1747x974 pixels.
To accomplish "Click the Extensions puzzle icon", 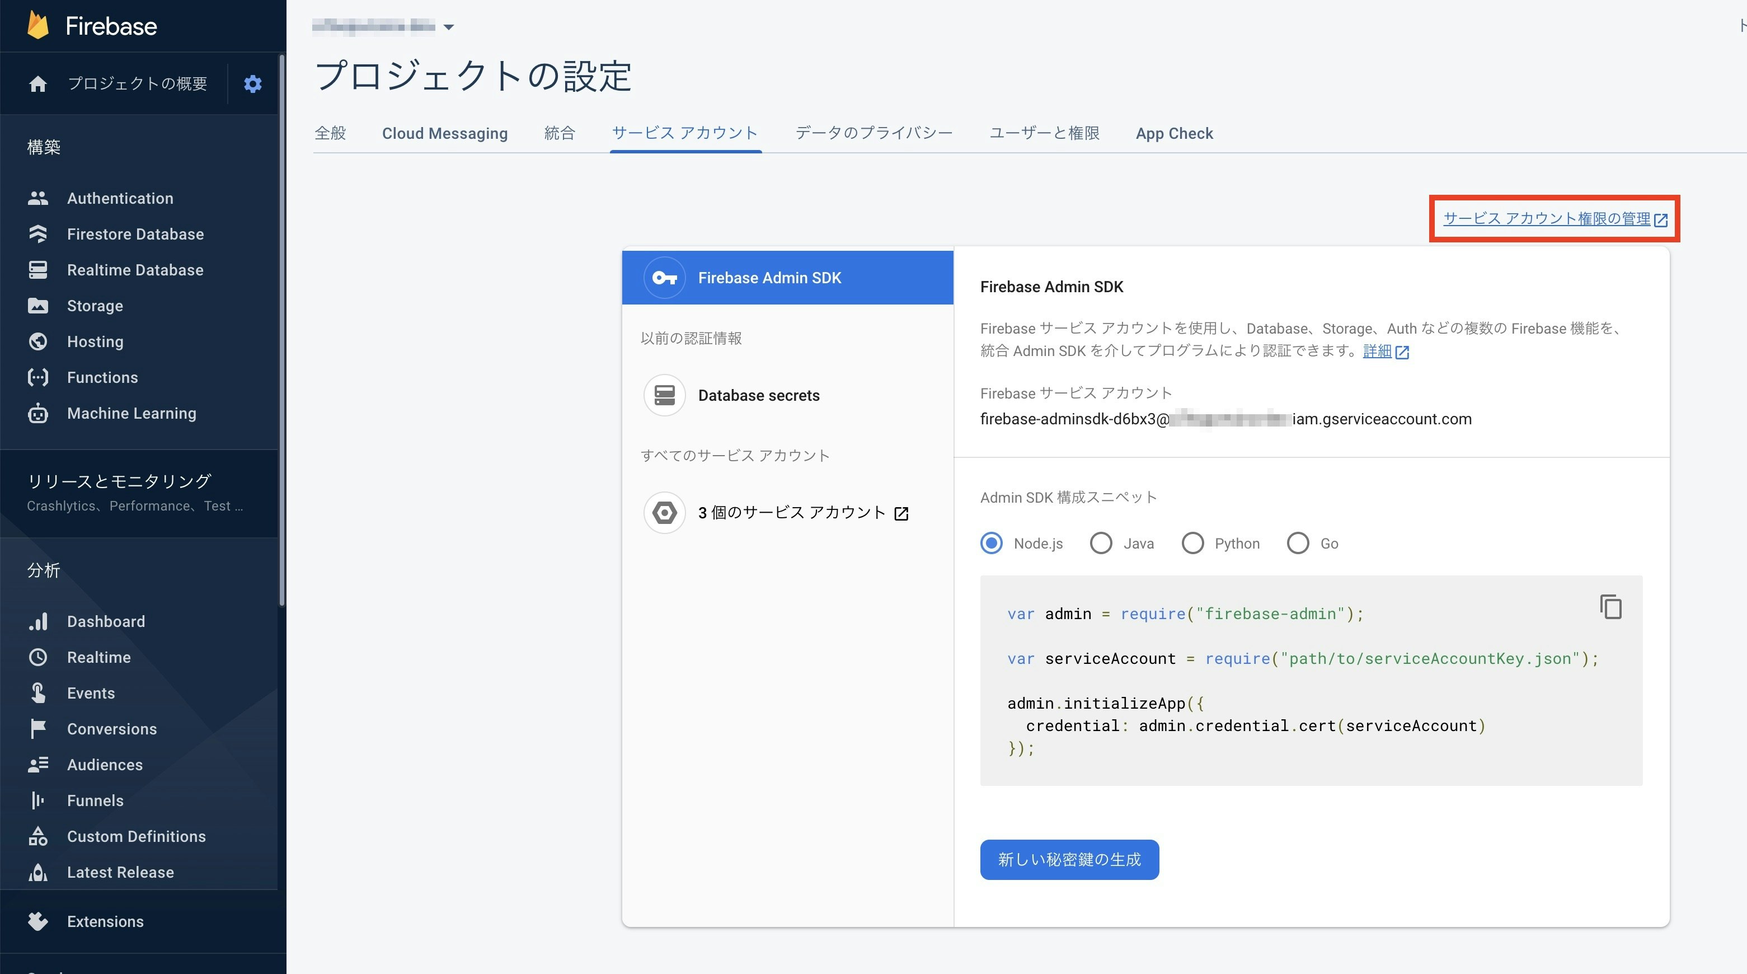I will (x=38, y=921).
